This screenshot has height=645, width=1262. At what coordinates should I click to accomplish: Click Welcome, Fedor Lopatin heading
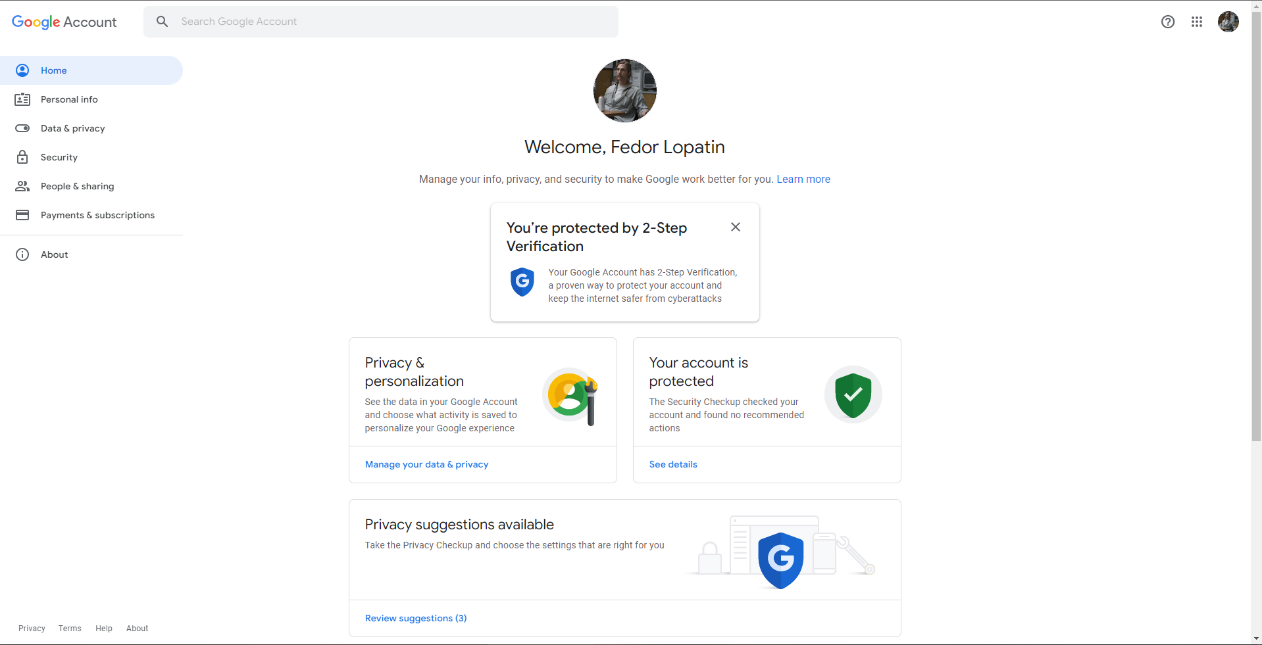tap(624, 147)
